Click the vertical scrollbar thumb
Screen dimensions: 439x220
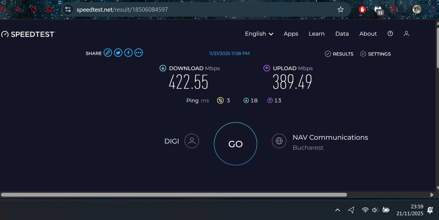coord(438,47)
